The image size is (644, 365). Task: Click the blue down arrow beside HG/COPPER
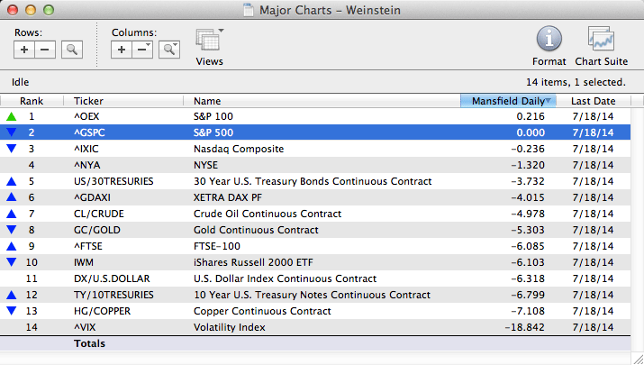point(12,311)
